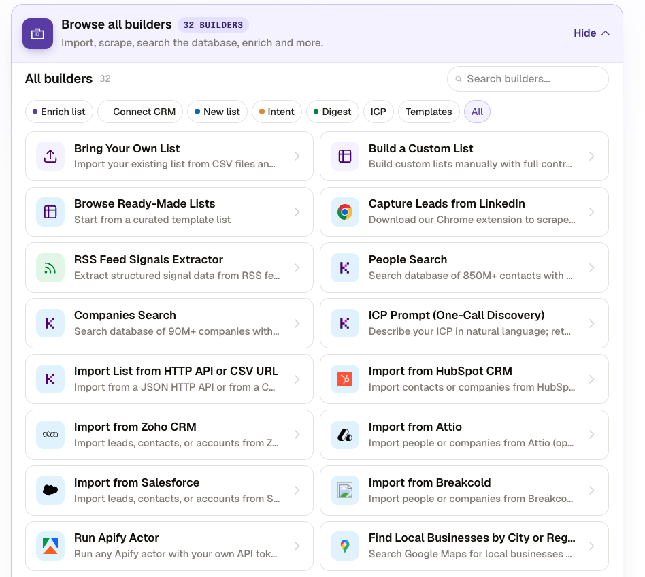Click the Attio logo icon

click(345, 435)
